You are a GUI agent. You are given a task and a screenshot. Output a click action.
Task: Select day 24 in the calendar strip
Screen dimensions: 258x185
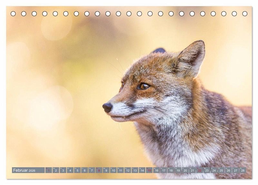214,170
